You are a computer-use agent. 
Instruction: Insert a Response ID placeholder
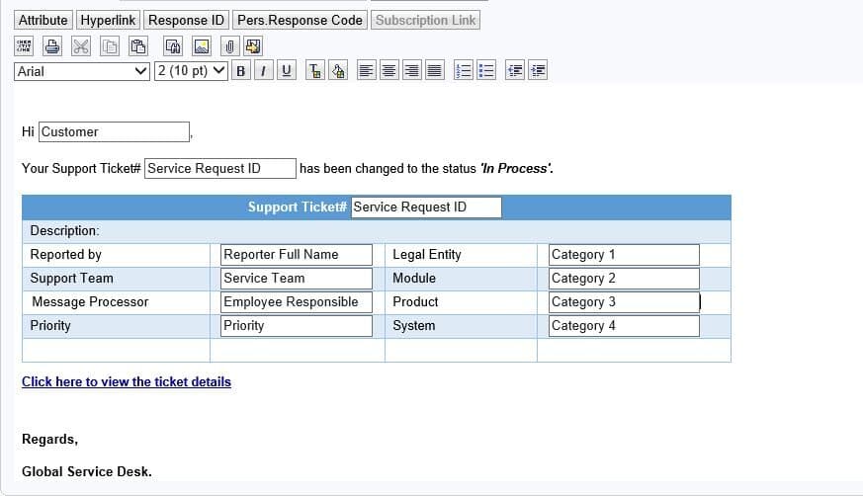coord(187,20)
